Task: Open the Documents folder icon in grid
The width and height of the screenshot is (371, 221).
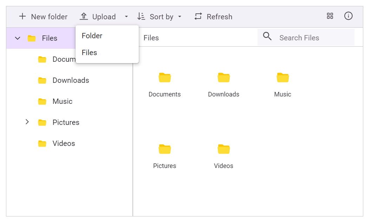Action: [164, 78]
